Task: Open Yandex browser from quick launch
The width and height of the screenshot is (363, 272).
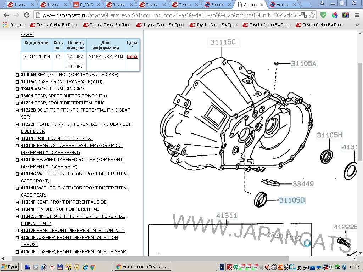Action: click(x=52, y=267)
